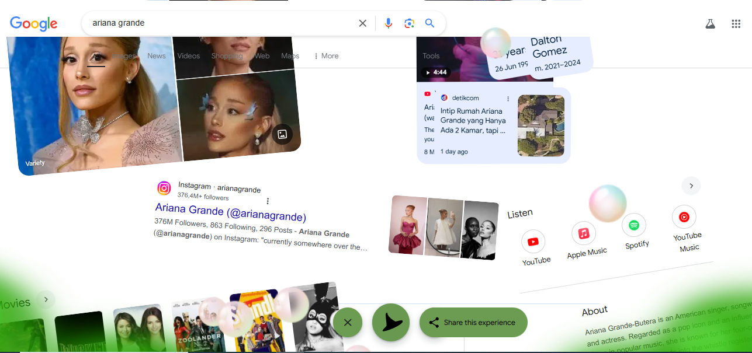752x353 pixels.
Task: Click the Instagram logo icon
Action: coord(164,188)
